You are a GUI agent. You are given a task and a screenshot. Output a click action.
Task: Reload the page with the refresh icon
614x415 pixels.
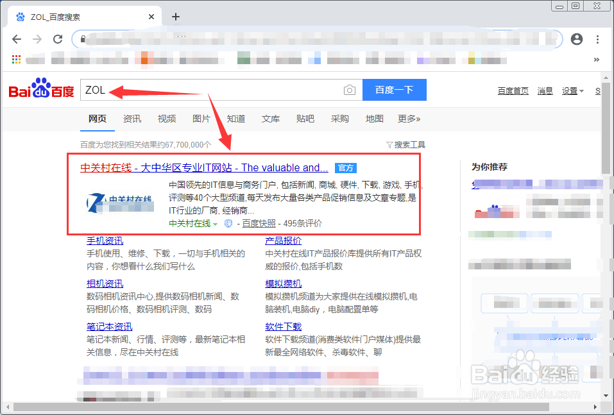(58, 38)
